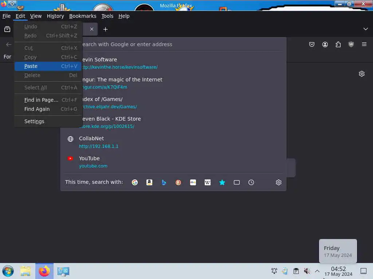
Task: Expand the list all tabs chevron
Action: pos(365,29)
